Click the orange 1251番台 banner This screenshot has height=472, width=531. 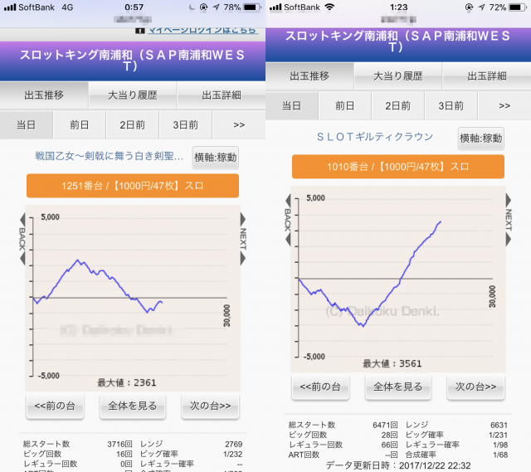133,186
